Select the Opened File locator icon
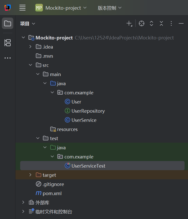188x219 pixels. 141,23
